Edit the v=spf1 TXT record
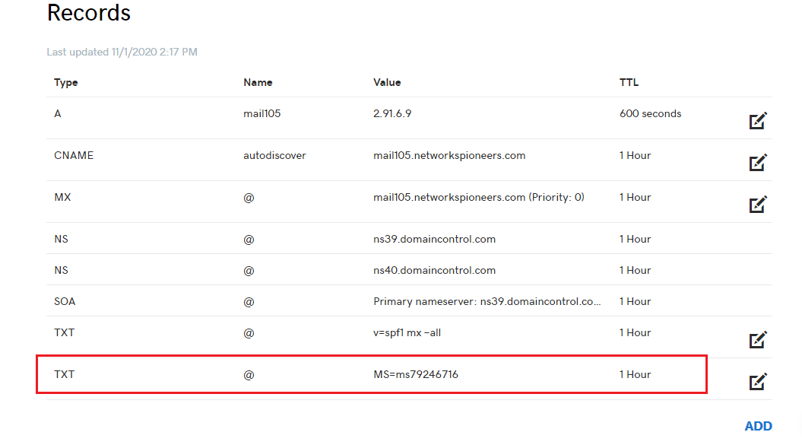Screen dimensions: 802x448 758,340
